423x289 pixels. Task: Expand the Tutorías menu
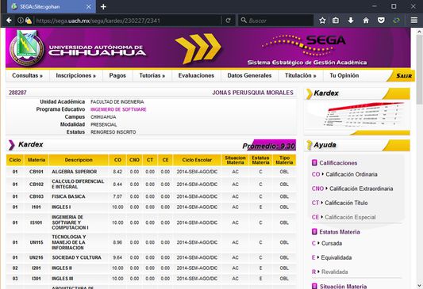152,75
